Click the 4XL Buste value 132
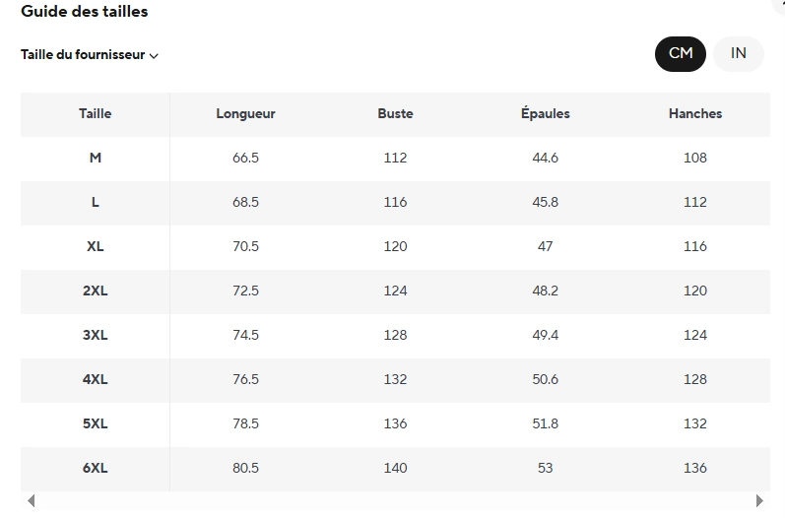The width and height of the screenshot is (785, 518). (395, 379)
